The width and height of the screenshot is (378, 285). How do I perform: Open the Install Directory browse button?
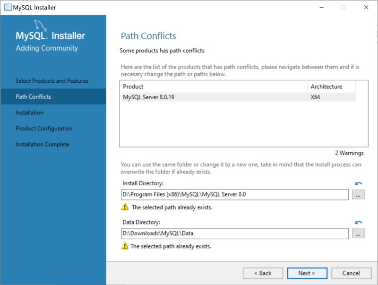(359, 194)
